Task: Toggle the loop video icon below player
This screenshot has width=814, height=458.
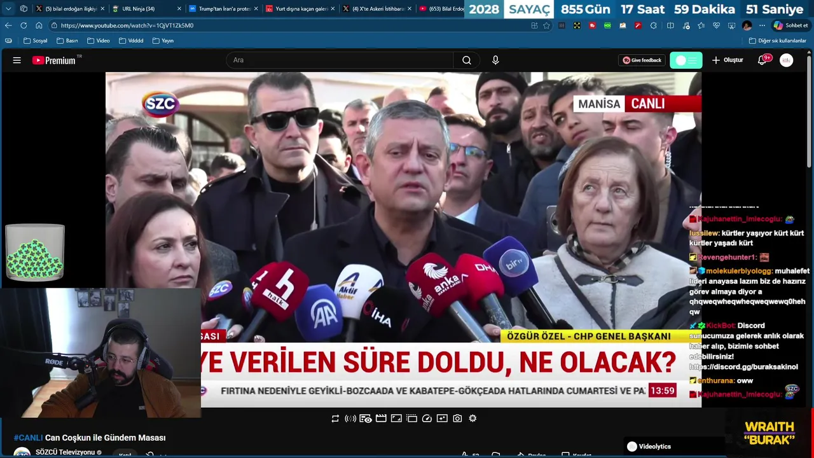Action: coord(335,419)
